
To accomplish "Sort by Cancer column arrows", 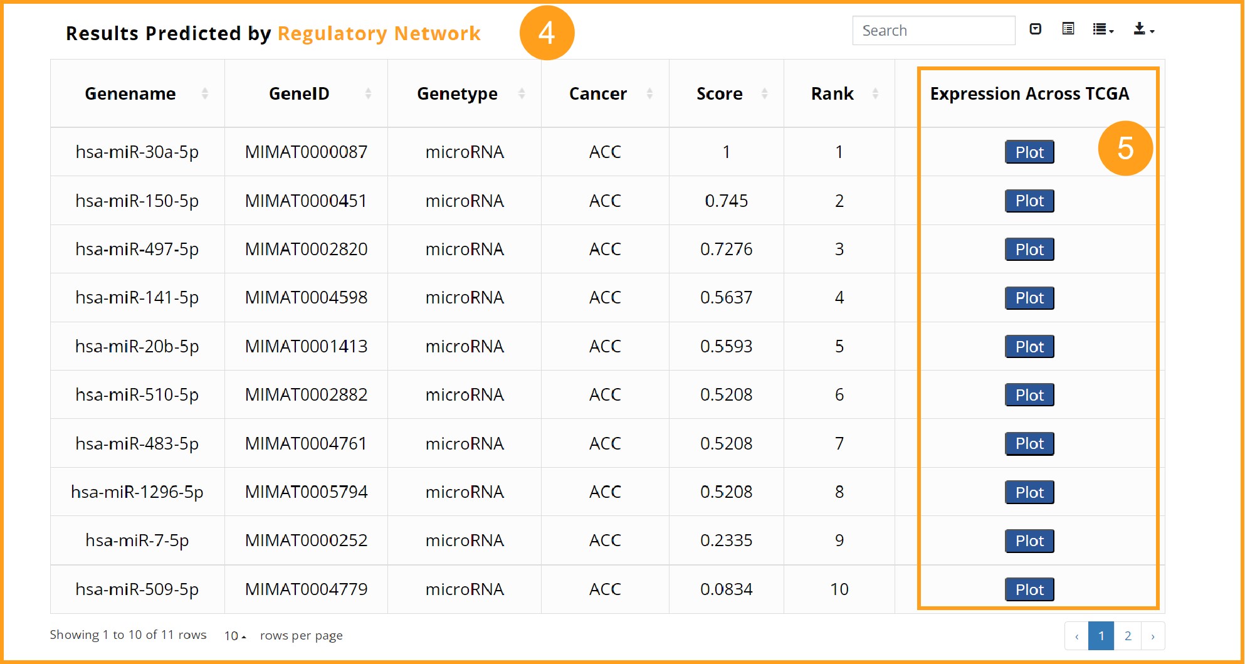I will [649, 93].
